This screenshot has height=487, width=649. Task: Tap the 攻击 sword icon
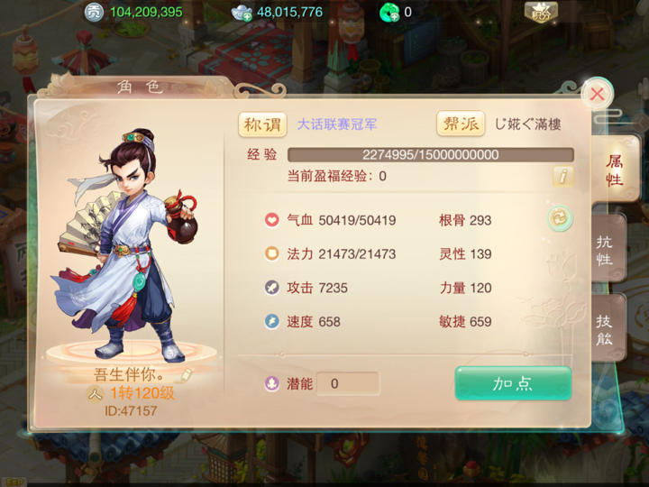[272, 288]
